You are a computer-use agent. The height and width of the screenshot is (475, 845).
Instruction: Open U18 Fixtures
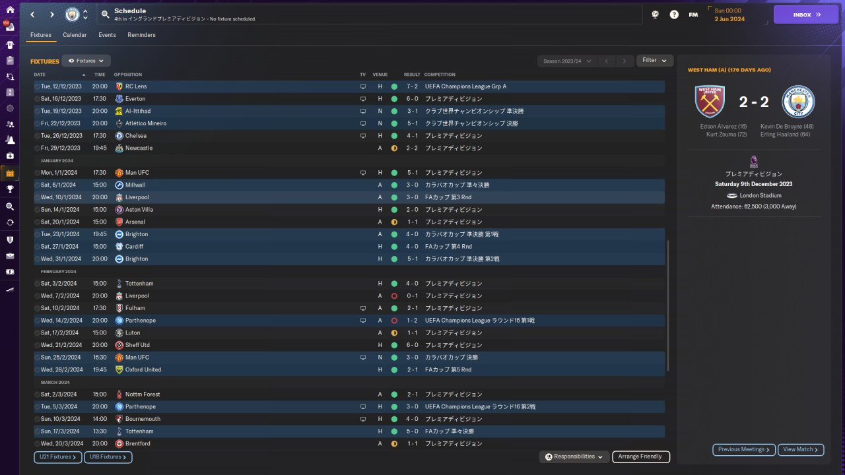click(108, 457)
